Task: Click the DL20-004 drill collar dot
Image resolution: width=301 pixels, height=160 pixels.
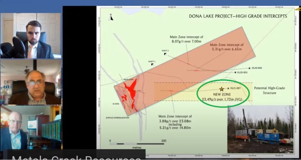Action: click(250, 68)
